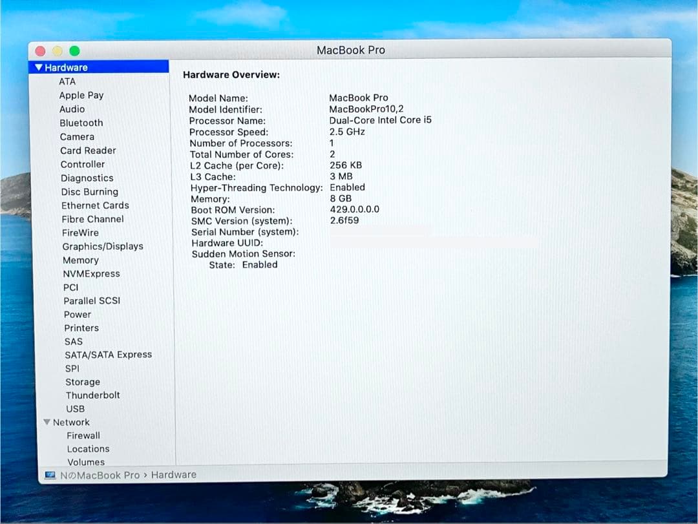Screen dimensions: 698x524
Task: Select the currently highlighted Hardware entry
Action: pyautogui.click(x=65, y=67)
